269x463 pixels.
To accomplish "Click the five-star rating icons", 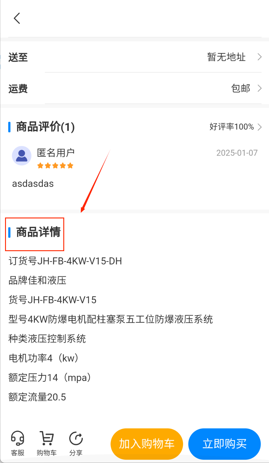I will point(55,166).
